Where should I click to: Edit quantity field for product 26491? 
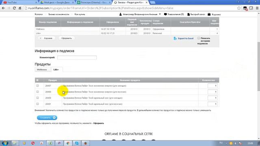click(212, 104)
